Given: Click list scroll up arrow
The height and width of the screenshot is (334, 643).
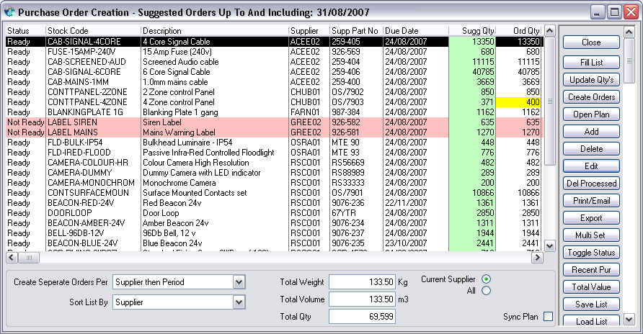Looking at the screenshot, I should point(550,31).
